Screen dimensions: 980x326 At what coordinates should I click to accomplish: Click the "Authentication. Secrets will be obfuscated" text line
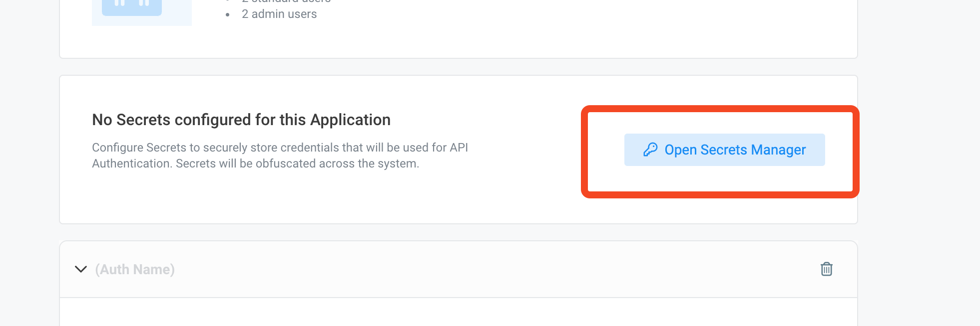[255, 163]
